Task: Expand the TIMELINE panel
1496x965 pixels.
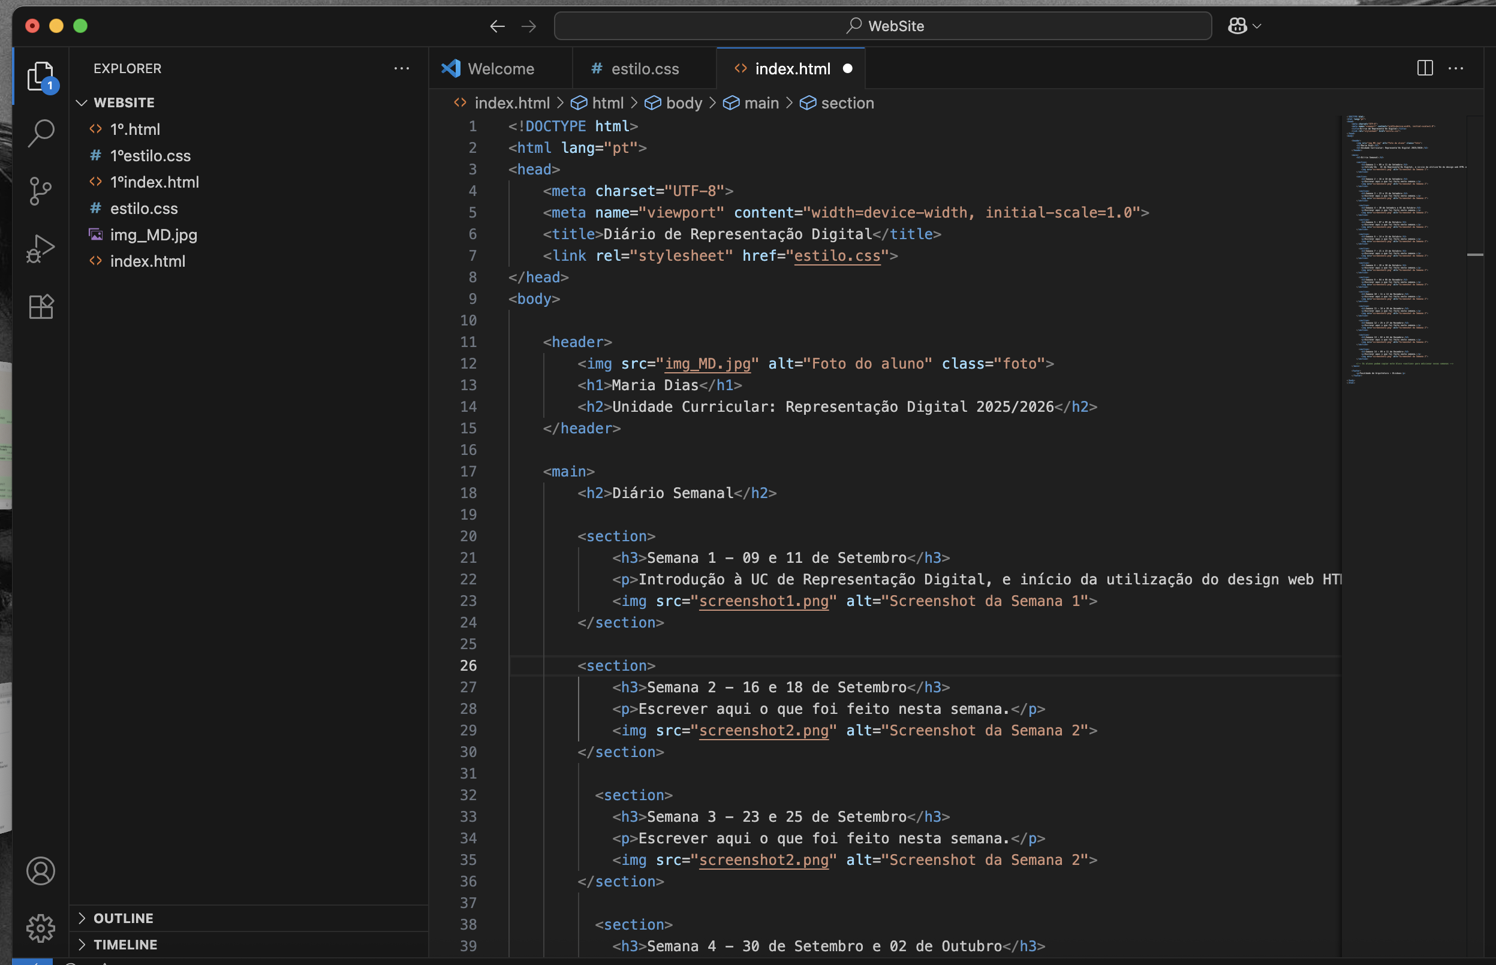Action: point(248,945)
